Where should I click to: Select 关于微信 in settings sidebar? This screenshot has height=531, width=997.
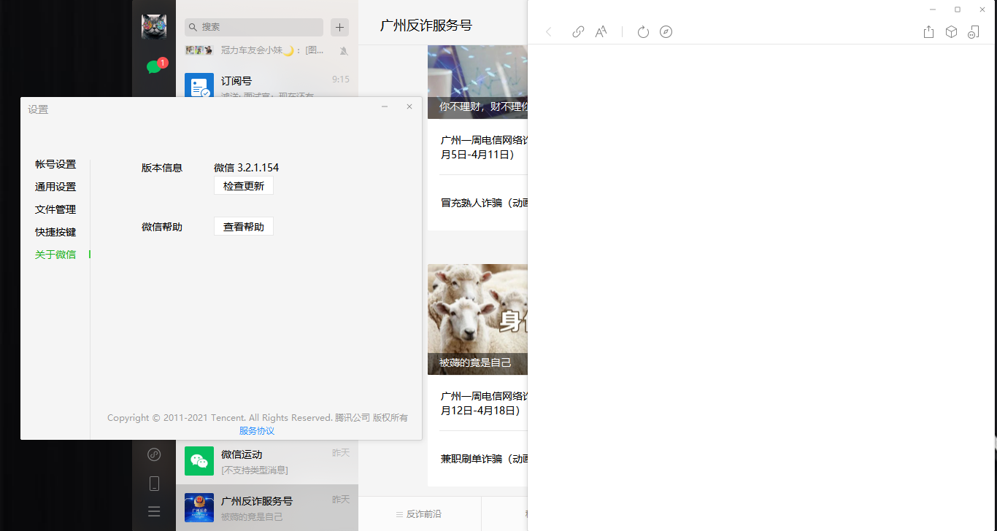tap(55, 255)
